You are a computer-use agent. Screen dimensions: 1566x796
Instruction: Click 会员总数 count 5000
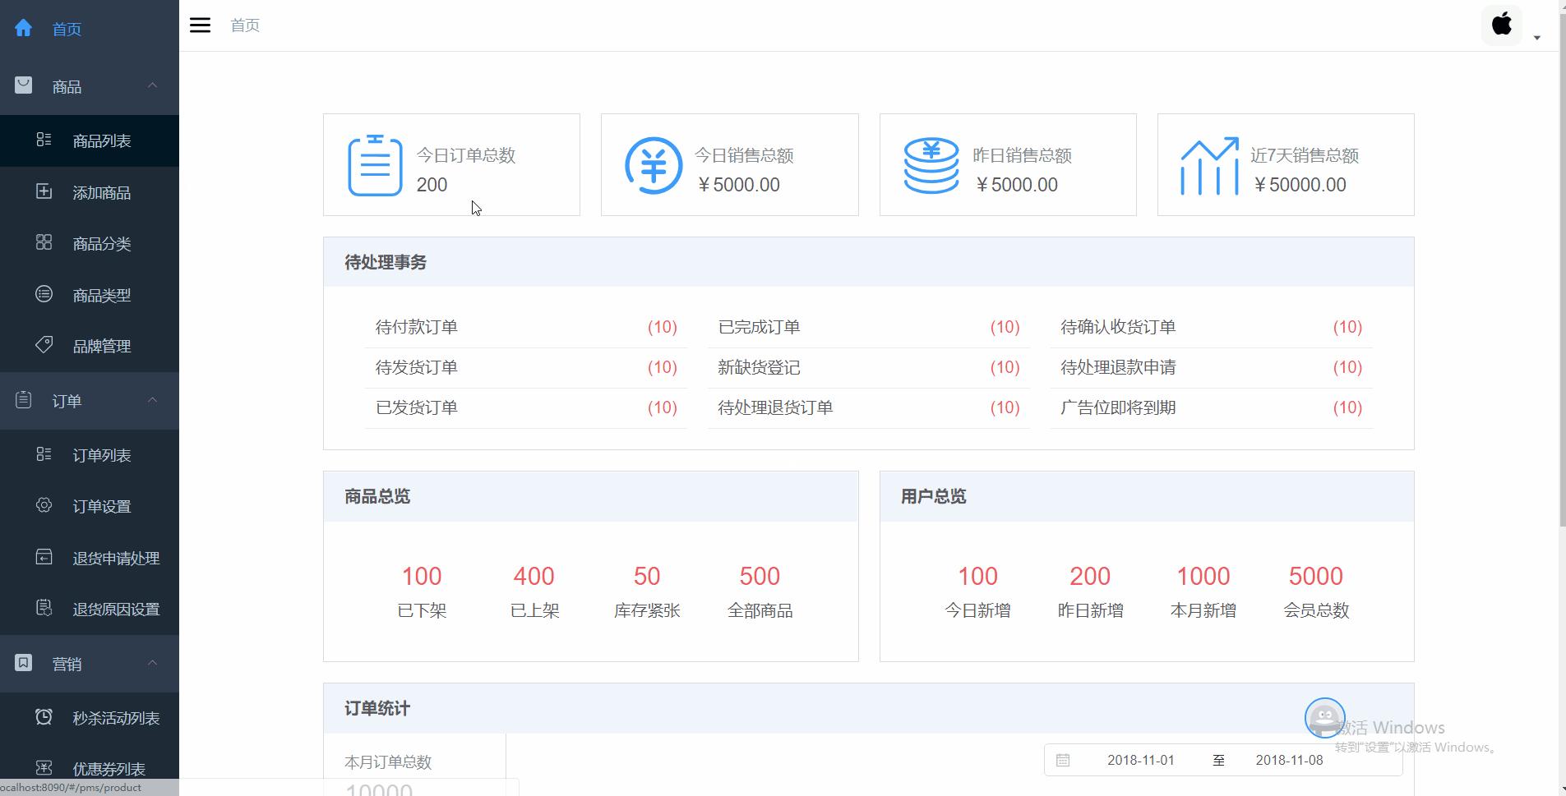(x=1316, y=576)
